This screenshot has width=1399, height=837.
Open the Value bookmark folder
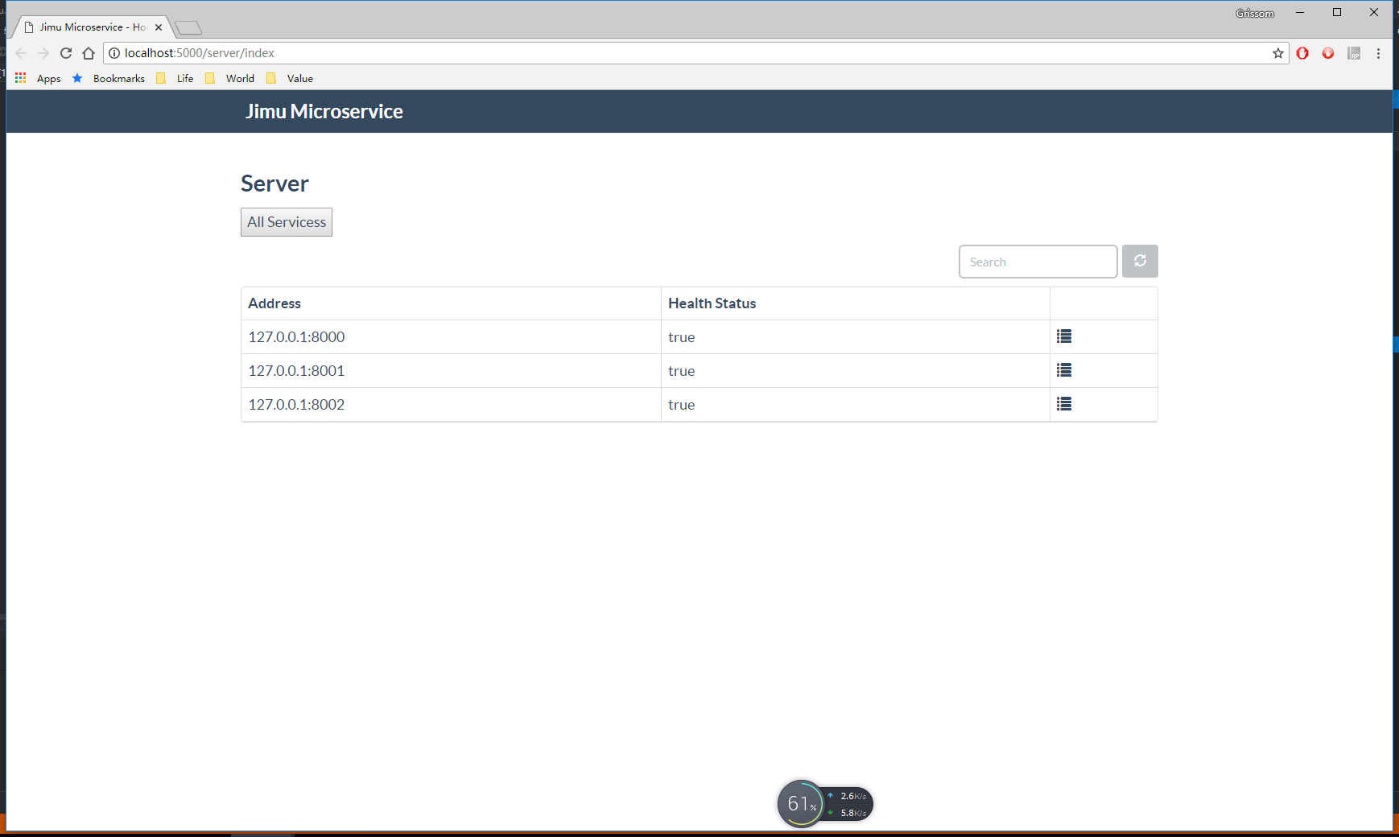point(290,78)
